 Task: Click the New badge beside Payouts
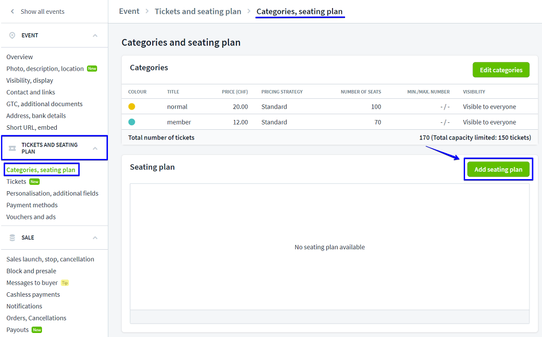[37, 330]
